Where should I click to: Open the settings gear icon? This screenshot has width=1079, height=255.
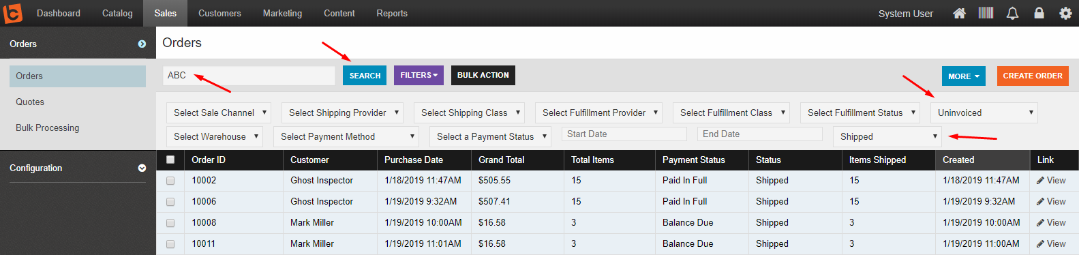1065,13
